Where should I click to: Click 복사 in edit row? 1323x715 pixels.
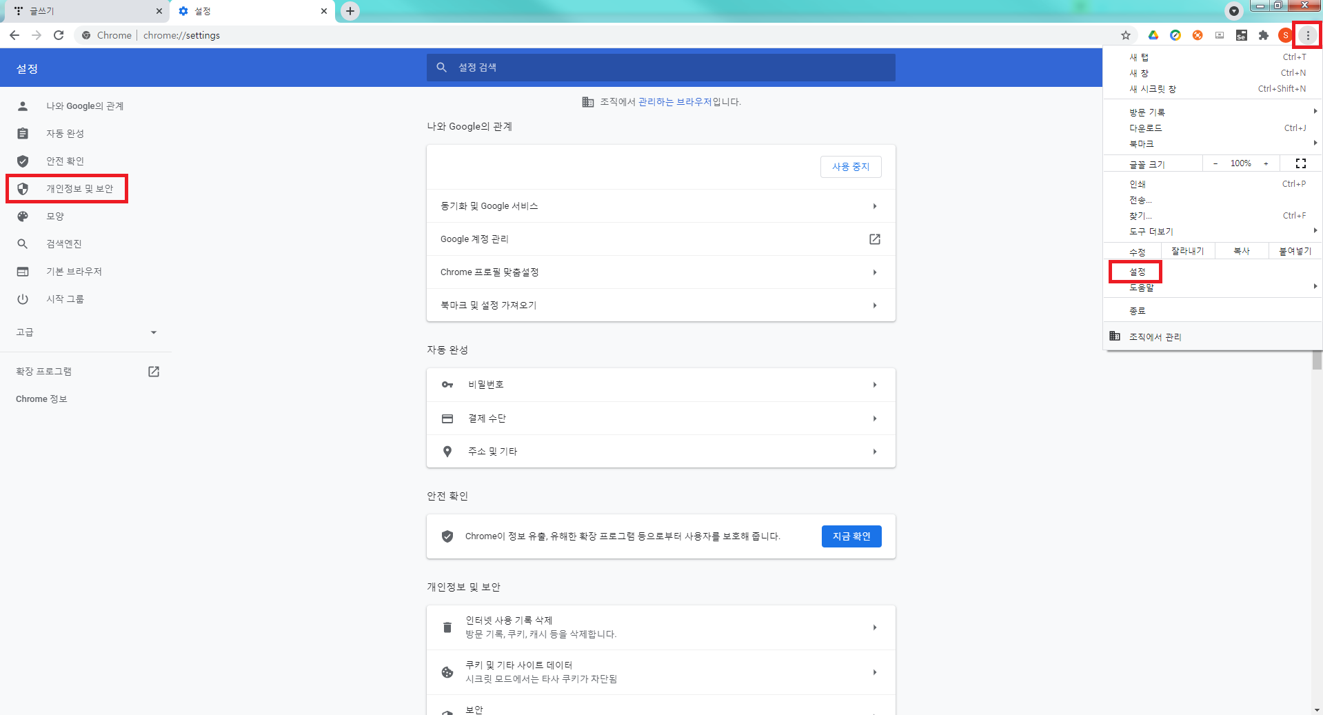pyautogui.click(x=1242, y=251)
